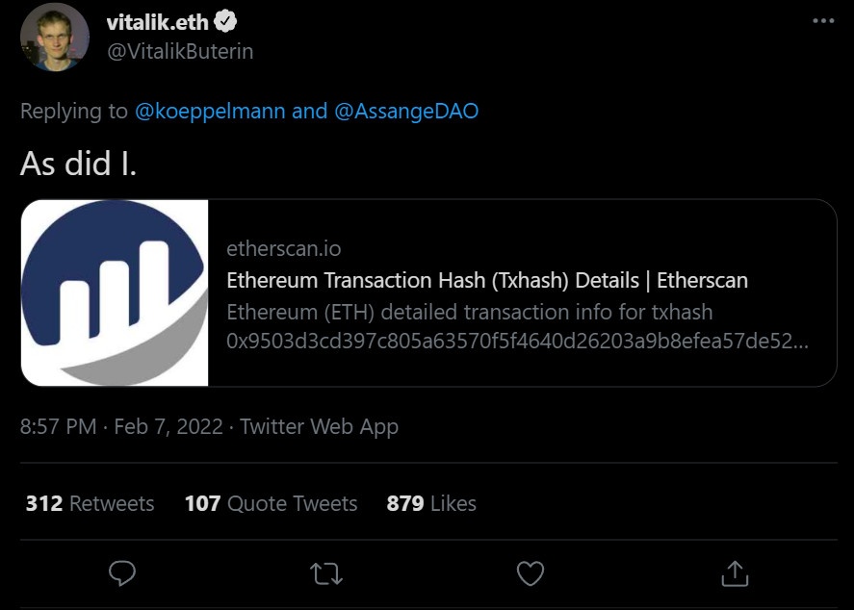Open the @AssangeDAO mention link
Screen dimensions: 854x610
406,111
